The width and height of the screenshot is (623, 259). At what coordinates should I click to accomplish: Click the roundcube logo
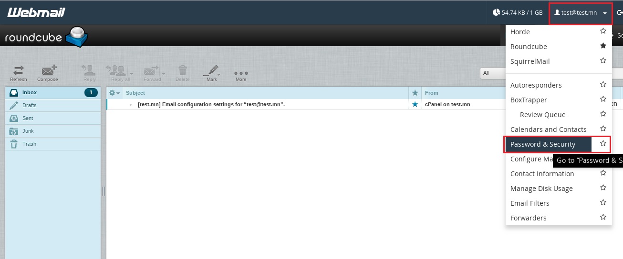[x=47, y=37]
